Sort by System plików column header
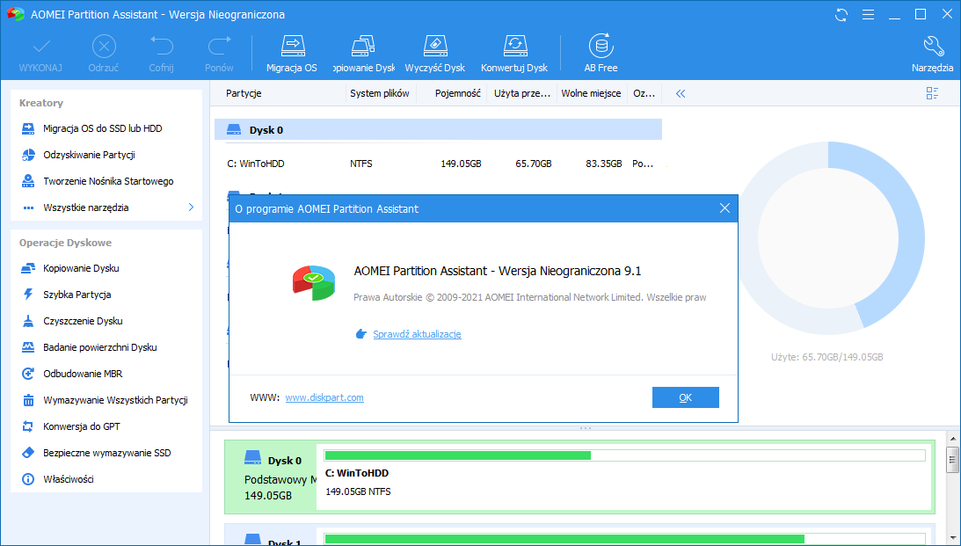The image size is (961, 546). pos(379,93)
